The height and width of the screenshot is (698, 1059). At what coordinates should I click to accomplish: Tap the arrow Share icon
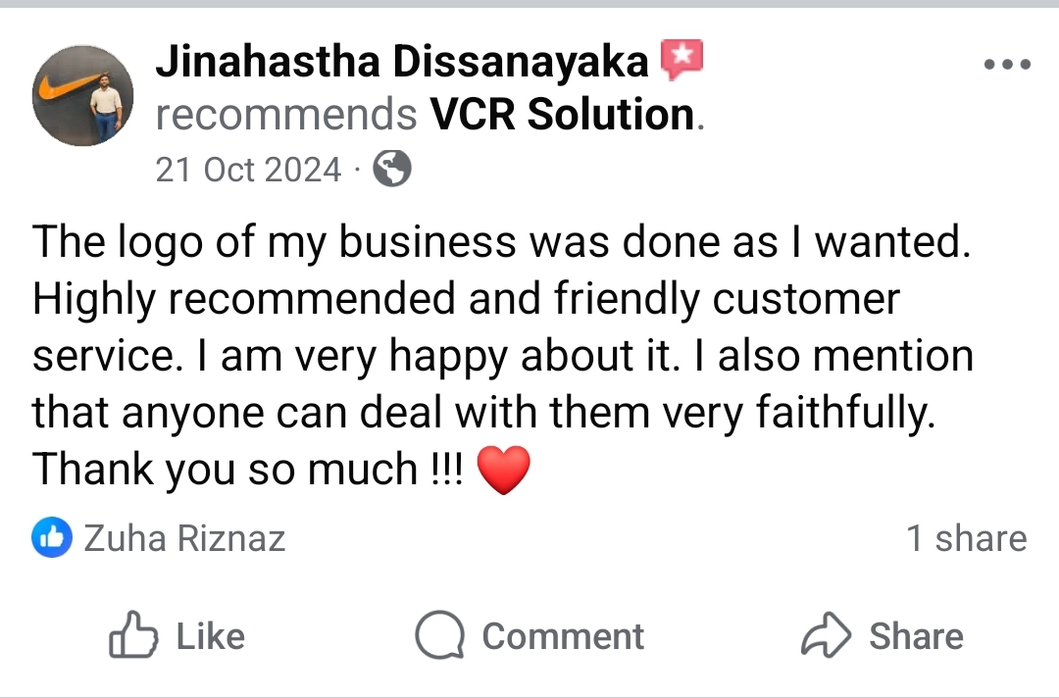(x=826, y=636)
